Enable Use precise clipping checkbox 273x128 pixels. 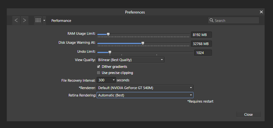tap(99, 73)
